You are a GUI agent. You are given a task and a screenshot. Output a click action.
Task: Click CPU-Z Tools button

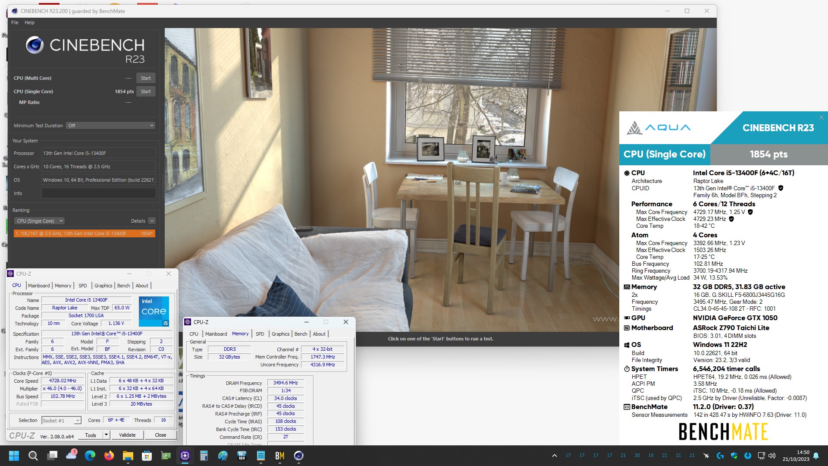(91, 435)
